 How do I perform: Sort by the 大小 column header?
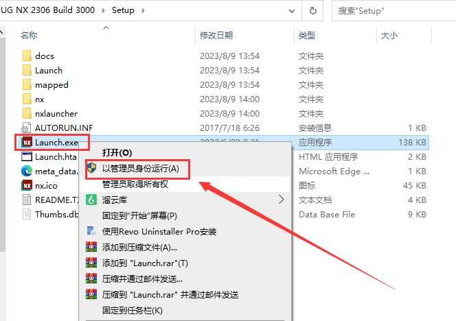click(389, 36)
